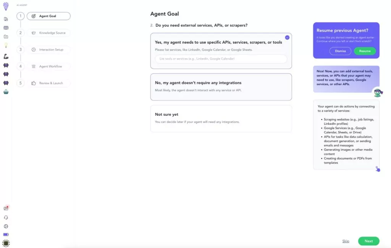
Task: Go to Review & Launch step
Action: pos(48,83)
